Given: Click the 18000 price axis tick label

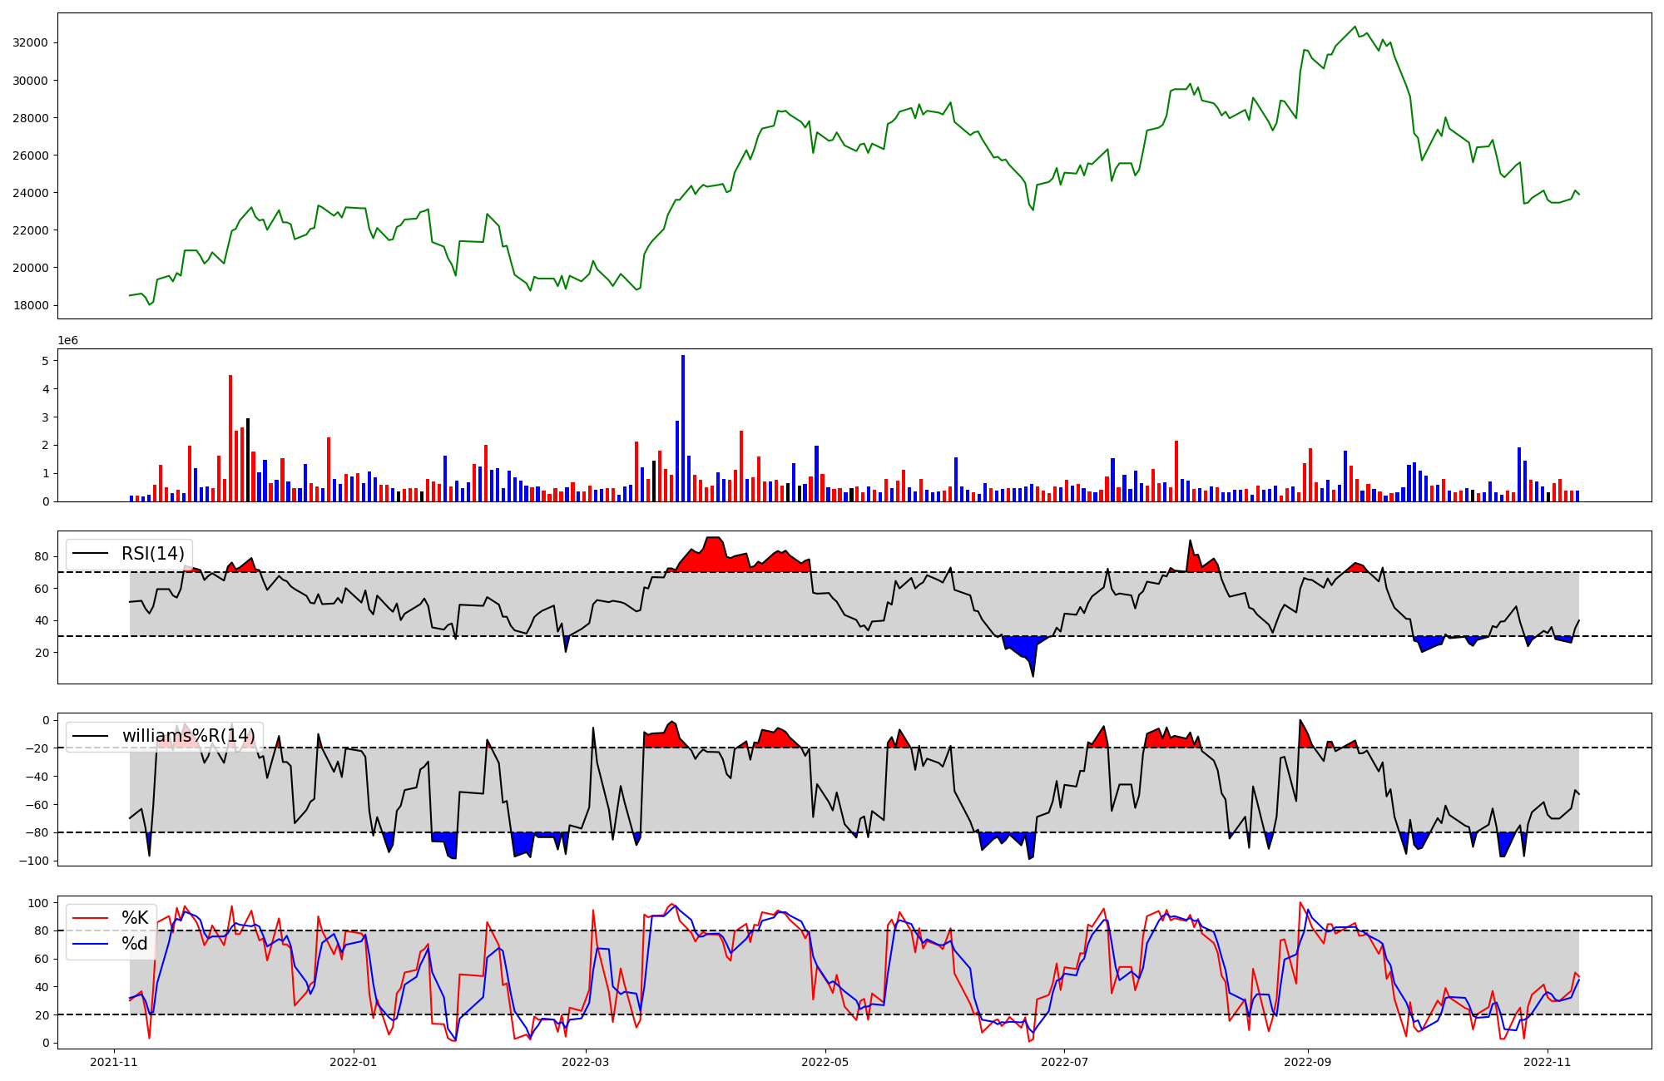Looking at the screenshot, I should click(x=30, y=305).
